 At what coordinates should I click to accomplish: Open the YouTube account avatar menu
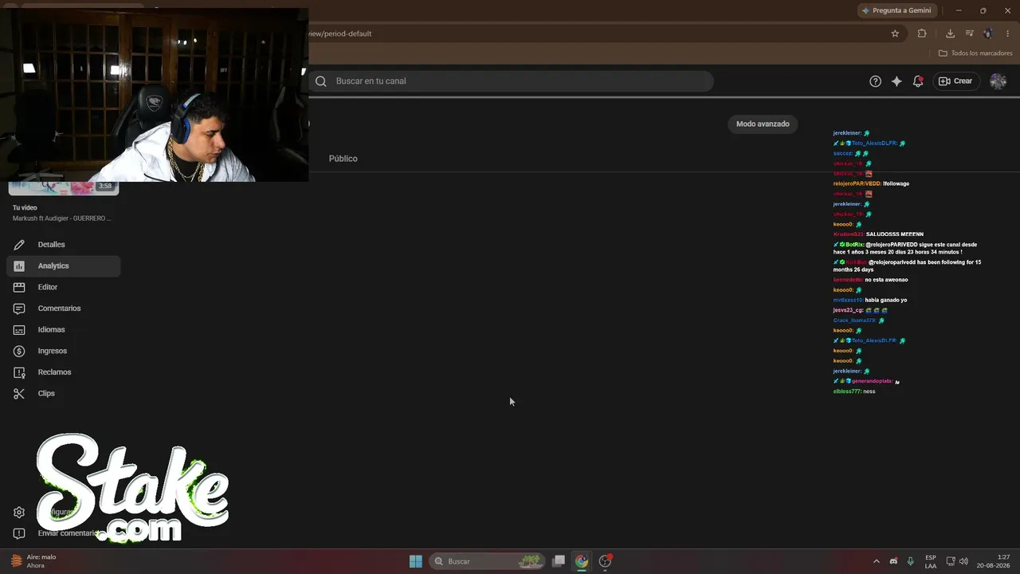tap(998, 81)
